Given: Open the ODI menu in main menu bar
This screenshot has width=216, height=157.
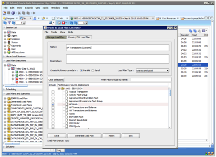Looking at the screenshot, I should 37,8.
